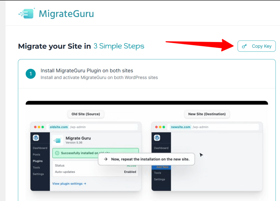Open Settings in the old site sidebar
Screen dimensions: 280x201
coord(38,174)
